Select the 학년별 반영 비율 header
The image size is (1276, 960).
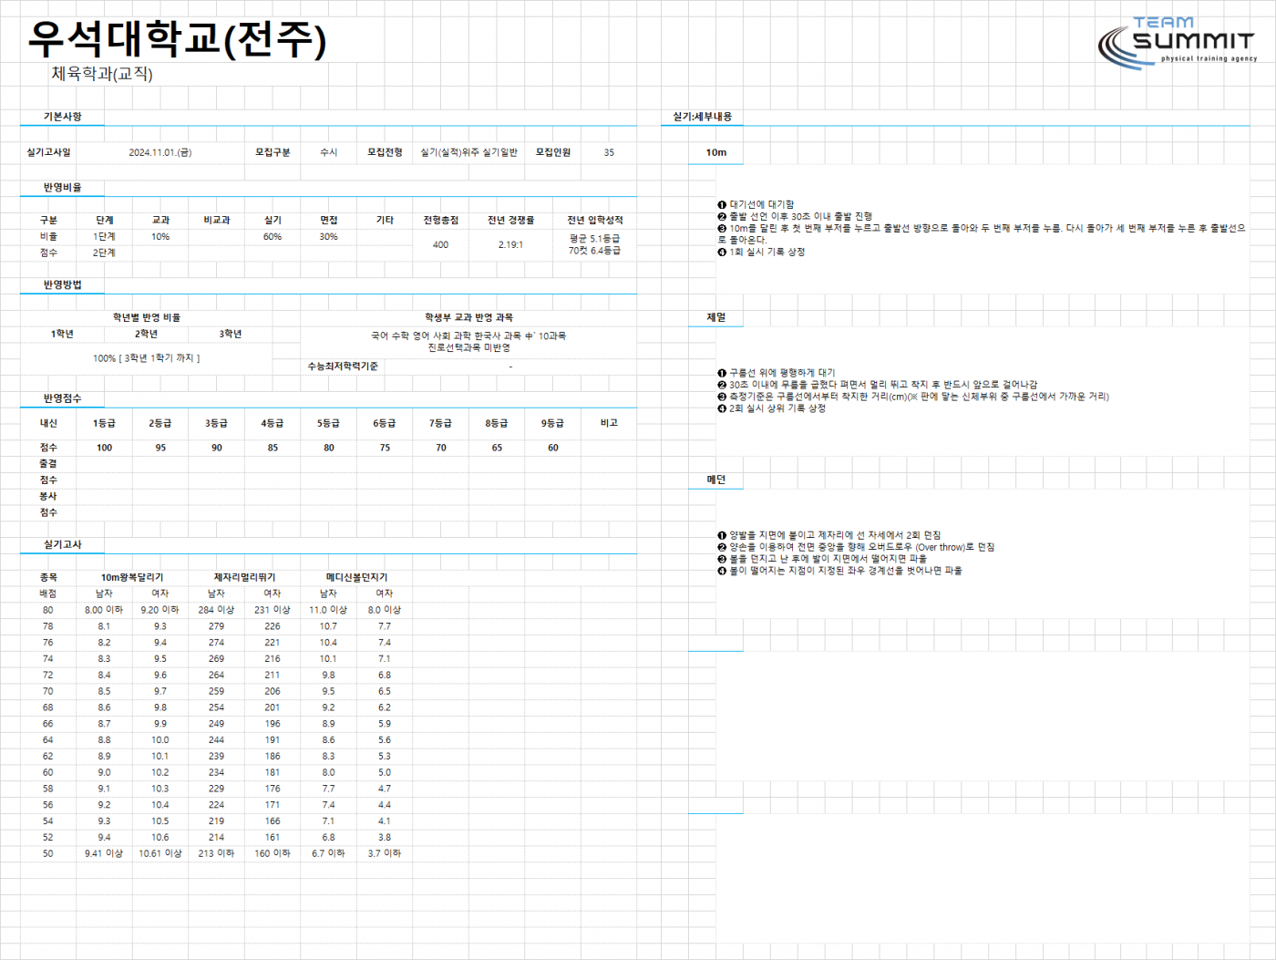[147, 318]
